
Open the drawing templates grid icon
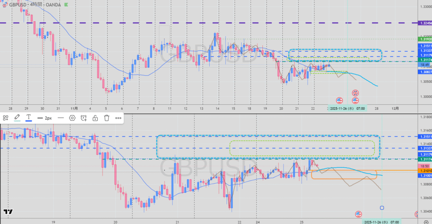point(6,118)
